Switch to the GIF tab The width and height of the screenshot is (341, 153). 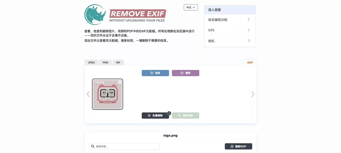(118, 62)
